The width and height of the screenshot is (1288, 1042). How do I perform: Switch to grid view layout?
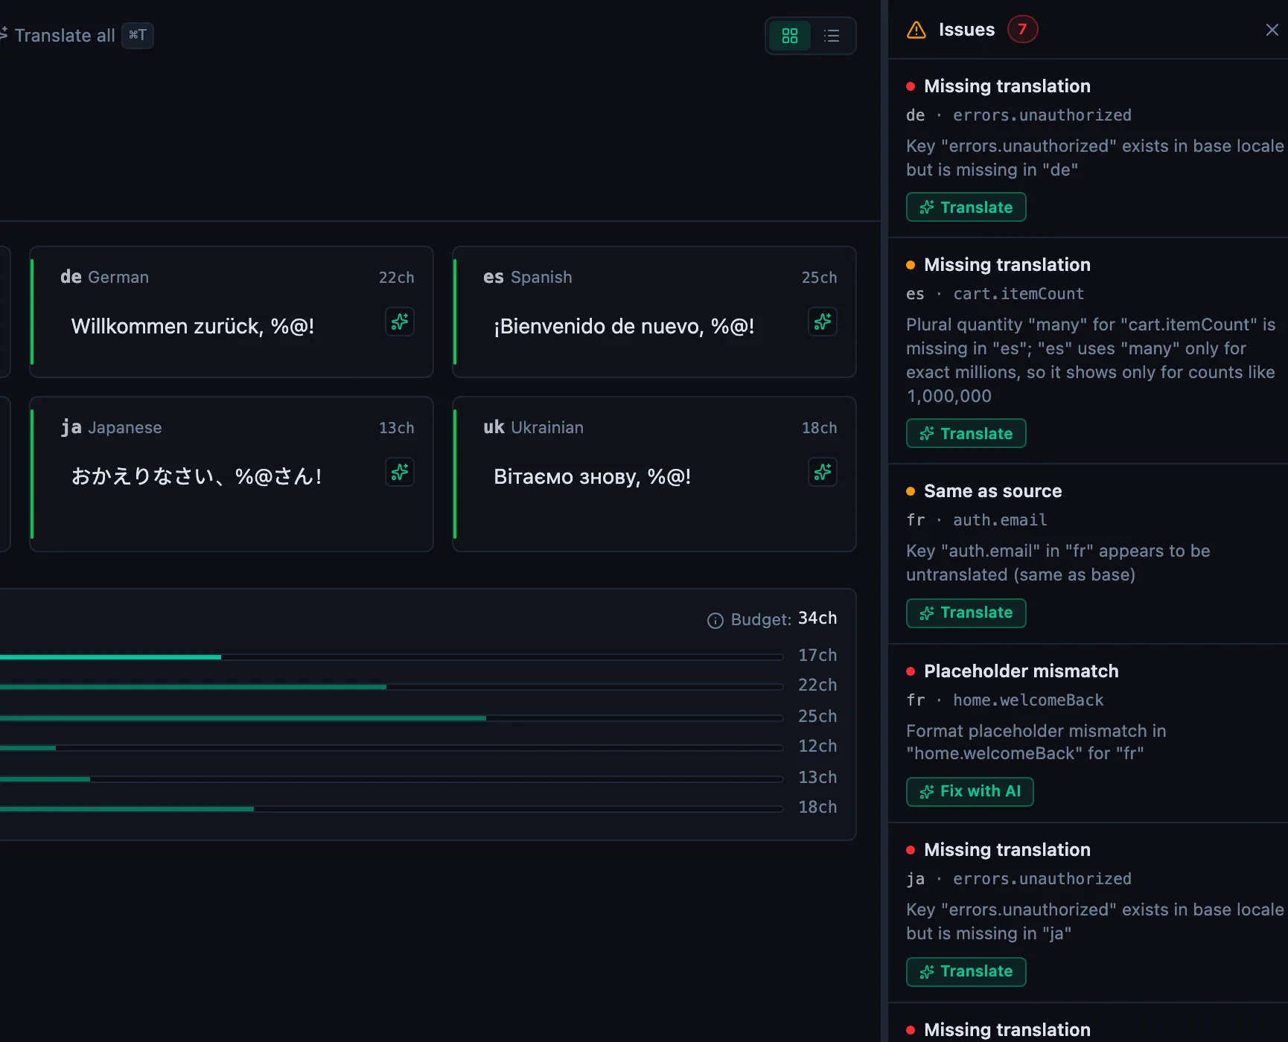click(x=790, y=36)
